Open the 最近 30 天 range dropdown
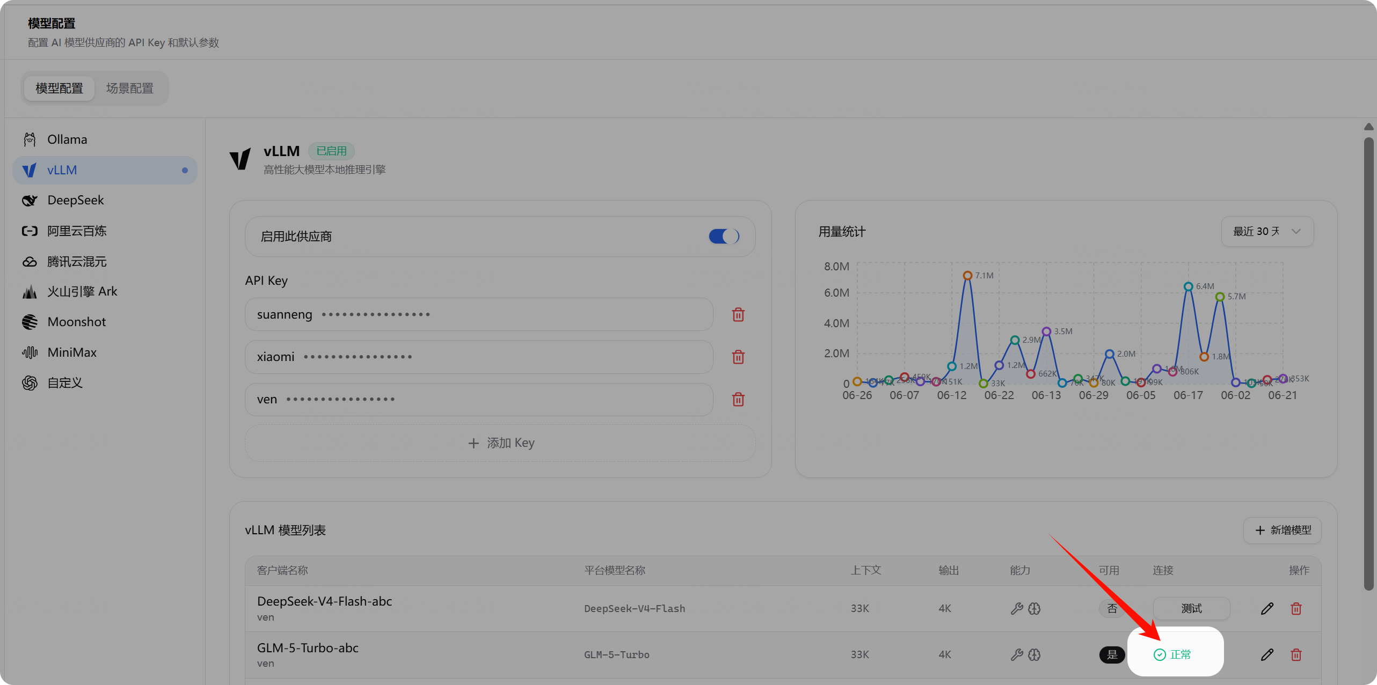1377x685 pixels. pyautogui.click(x=1267, y=231)
